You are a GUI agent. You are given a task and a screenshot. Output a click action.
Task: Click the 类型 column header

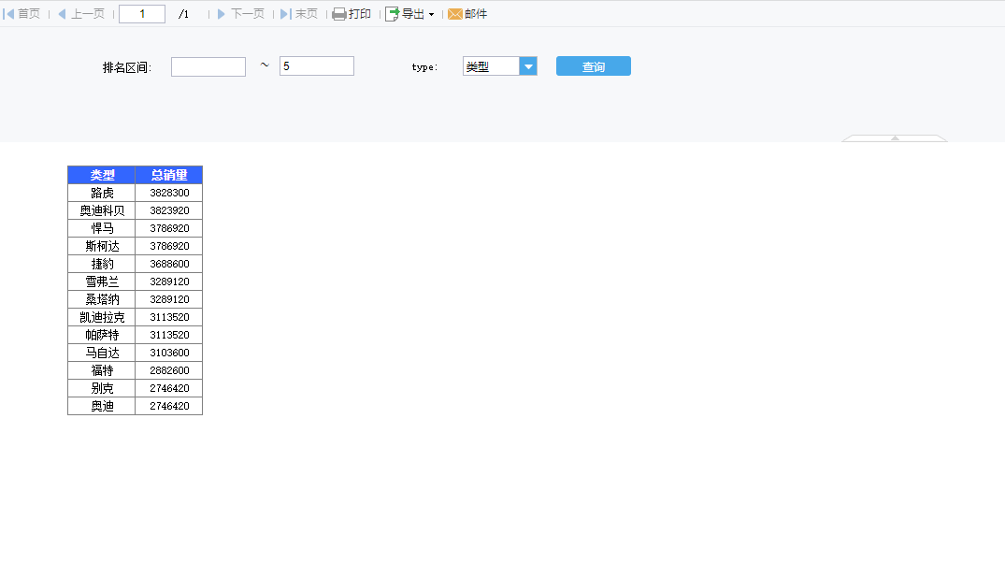[x=102, y=175]
